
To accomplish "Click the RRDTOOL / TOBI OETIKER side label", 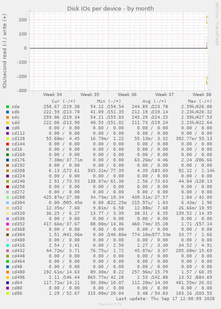I will coord(217,24).
